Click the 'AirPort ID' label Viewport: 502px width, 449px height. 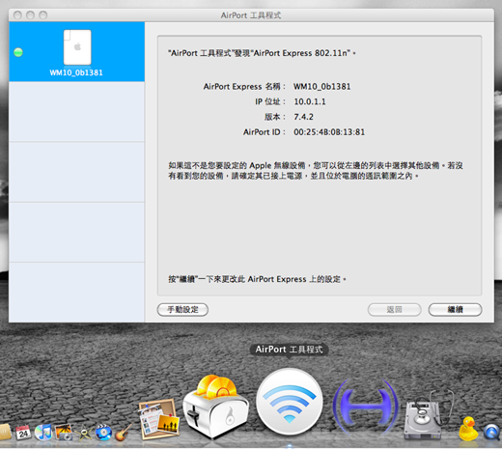pyautogui.click(x=265, y=132)
